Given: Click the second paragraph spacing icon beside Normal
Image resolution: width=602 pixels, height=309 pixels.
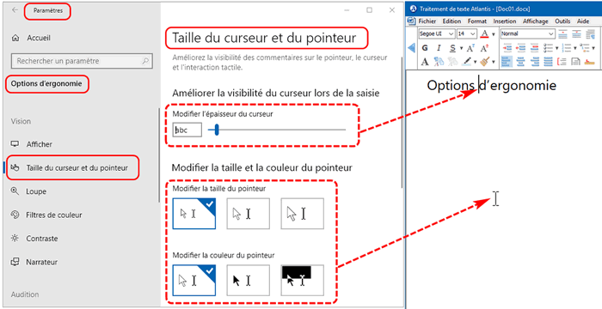Looking at the screenshot, I should 576,33.
